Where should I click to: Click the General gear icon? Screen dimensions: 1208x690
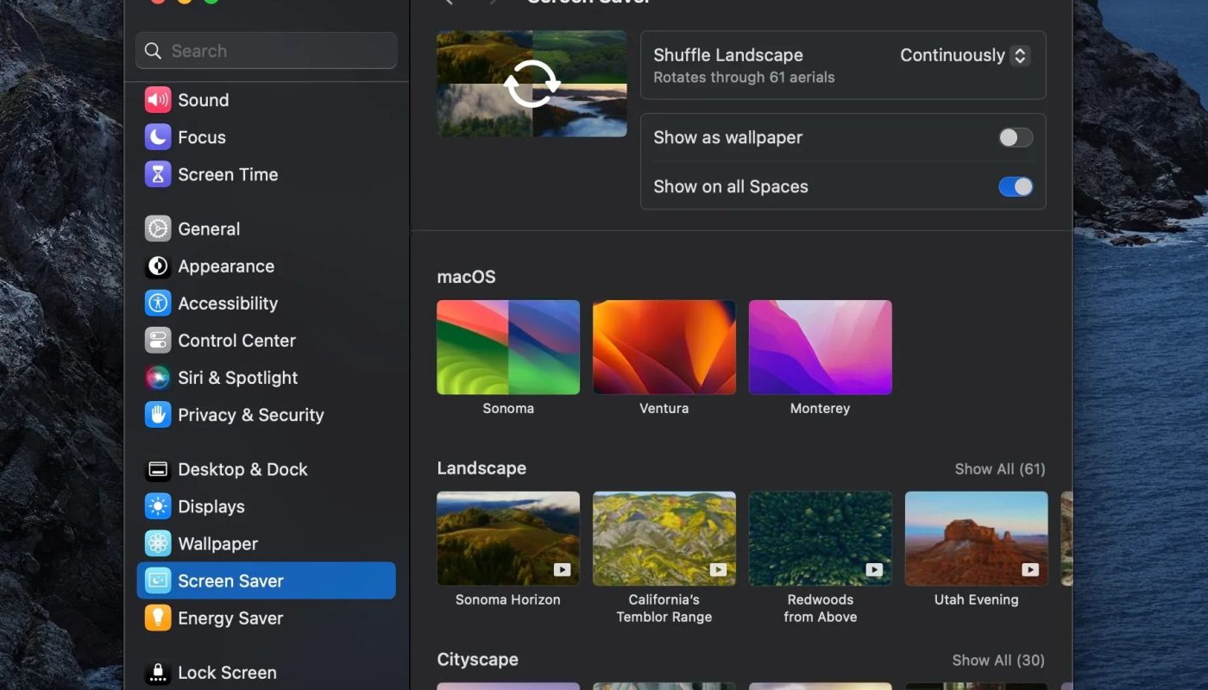coord(158,229)
